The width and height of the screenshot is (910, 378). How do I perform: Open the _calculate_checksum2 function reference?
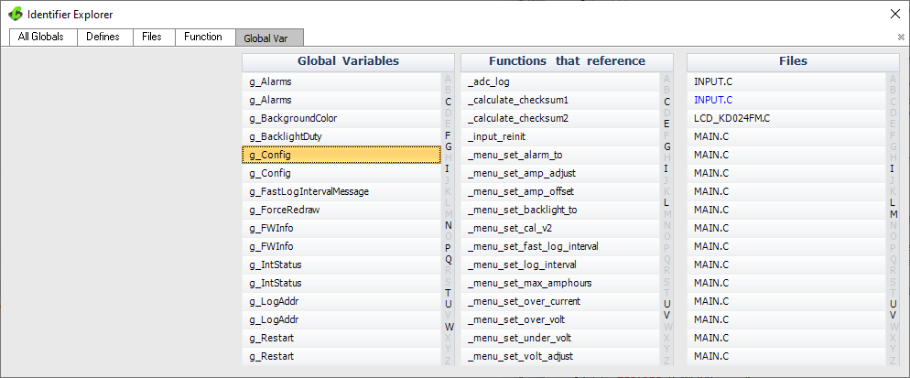click(x=517, y=118)
